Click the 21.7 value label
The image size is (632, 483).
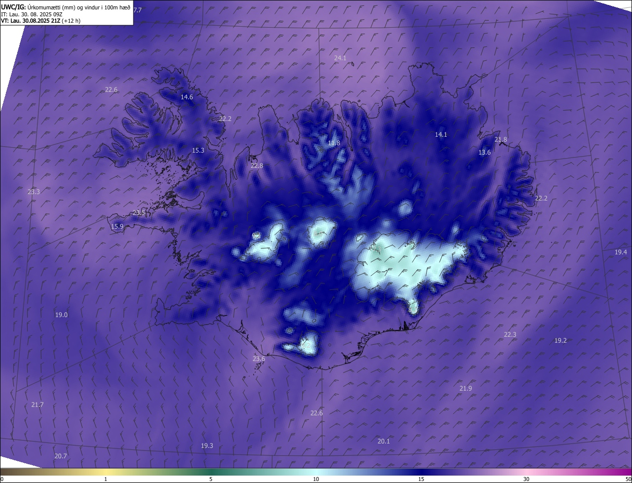38,405
